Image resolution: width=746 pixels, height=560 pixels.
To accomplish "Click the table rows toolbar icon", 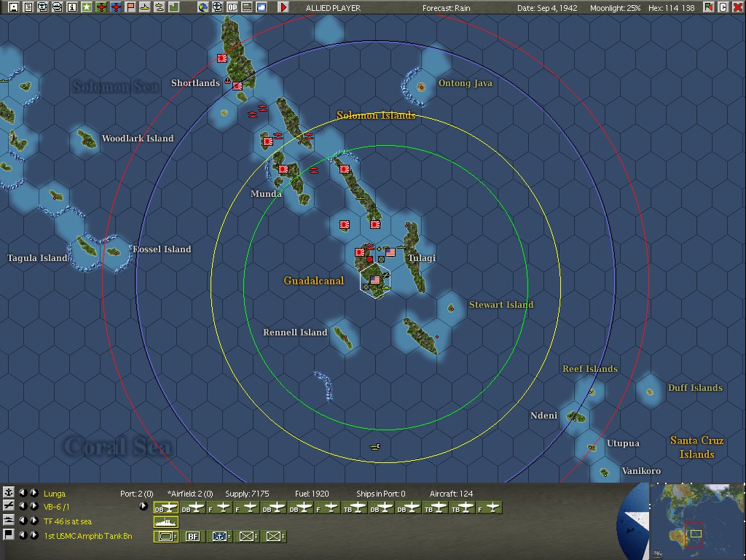I will tap(247, 7).
